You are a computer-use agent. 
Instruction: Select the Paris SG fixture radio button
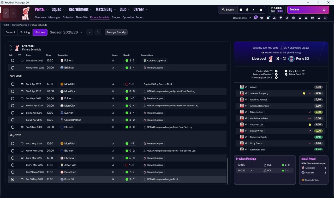[x=13, y=179]
